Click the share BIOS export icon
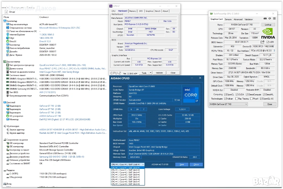This screenshot has width=283, height=189. click(263, 42)
